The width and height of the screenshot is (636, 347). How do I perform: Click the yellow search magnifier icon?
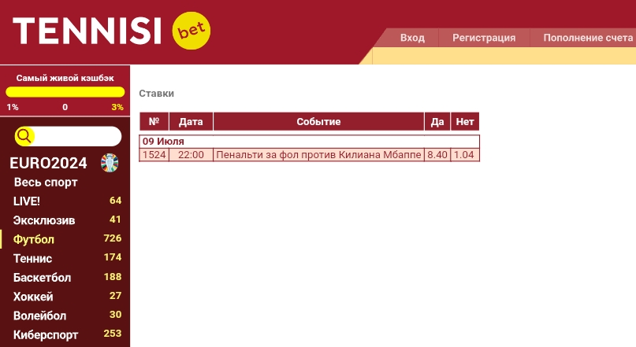click(x=24, y=136)
